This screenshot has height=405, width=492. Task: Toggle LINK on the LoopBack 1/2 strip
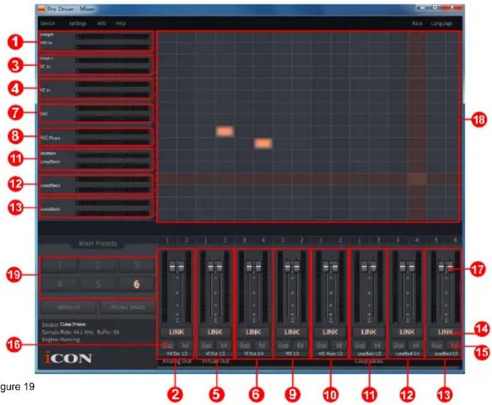pyautogui.click(x=369, y=332)
